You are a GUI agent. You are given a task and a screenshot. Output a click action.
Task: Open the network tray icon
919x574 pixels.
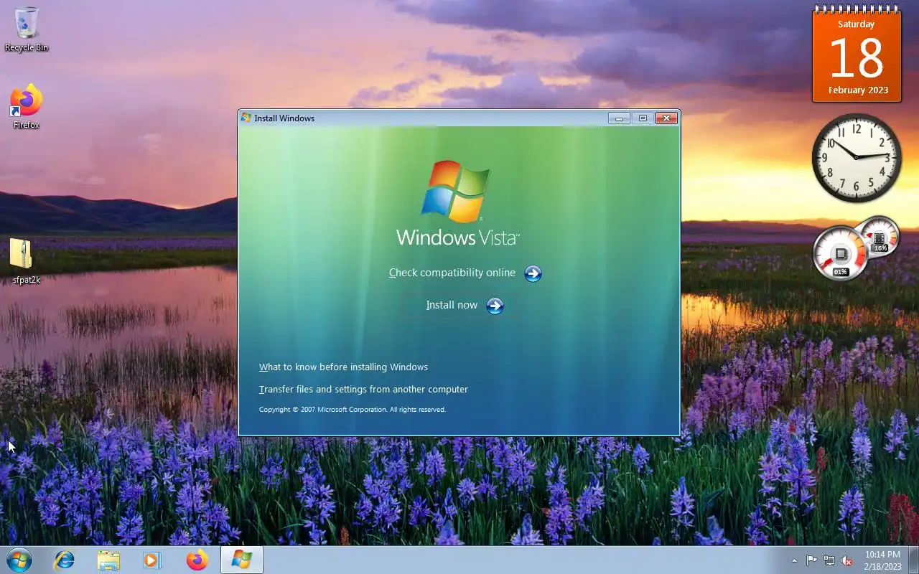(829, 560)
